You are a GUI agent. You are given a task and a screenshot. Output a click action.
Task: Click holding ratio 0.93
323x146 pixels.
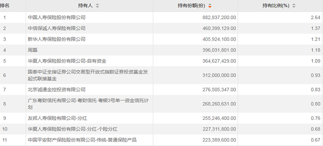pos(316,75)
